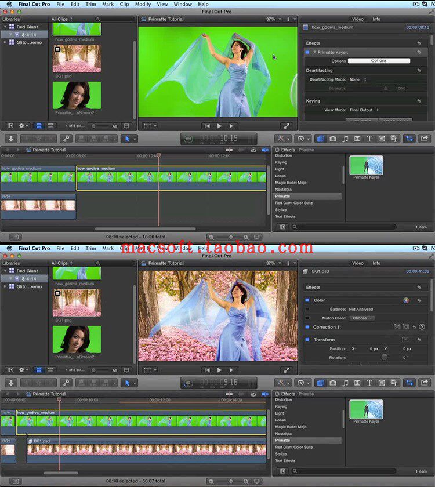435x487 pixels.
Task: Toggle the Correction 1 checkbox
Action: click(307, 327)
